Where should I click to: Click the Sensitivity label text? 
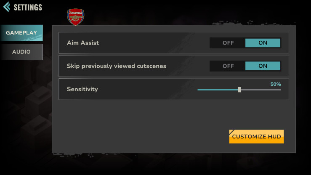[82, 89]
